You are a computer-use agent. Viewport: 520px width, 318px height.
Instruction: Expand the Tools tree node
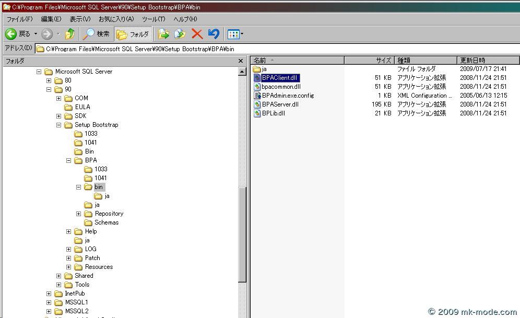[58, 284]
